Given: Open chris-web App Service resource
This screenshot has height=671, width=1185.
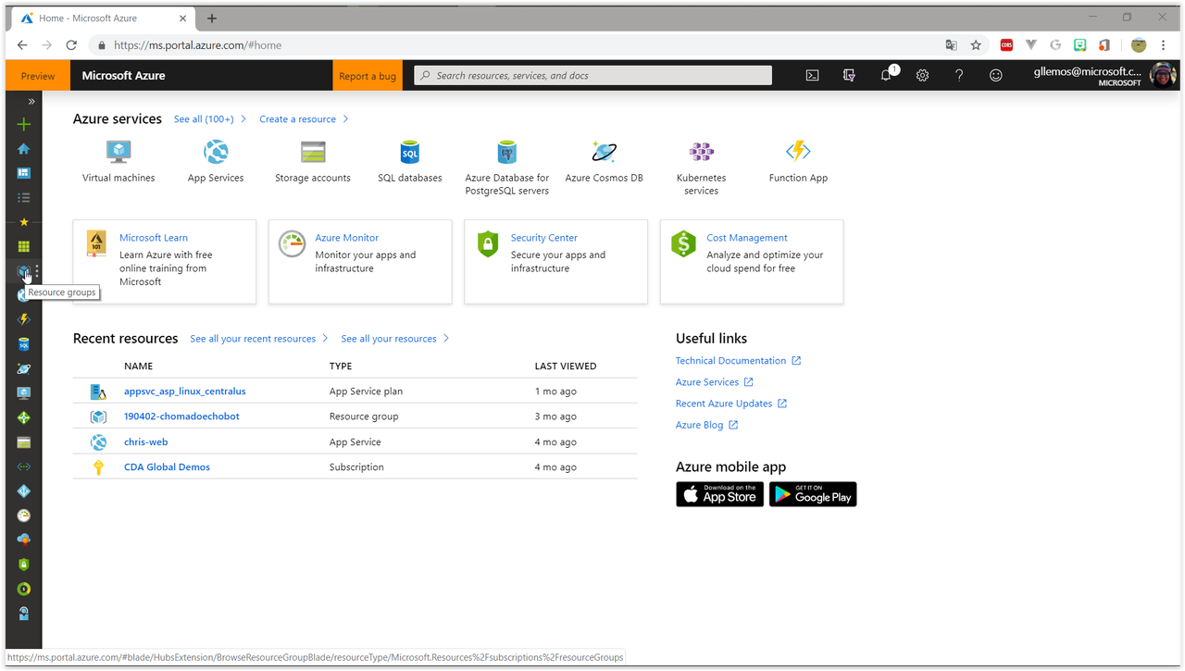Looking at the screenshot, I should pos(146,442).
